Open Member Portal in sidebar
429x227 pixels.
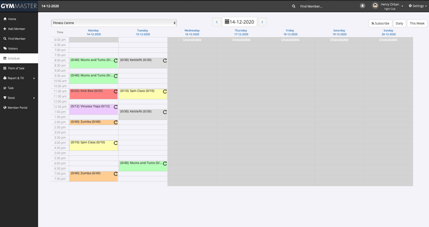[x=17, y=107]
